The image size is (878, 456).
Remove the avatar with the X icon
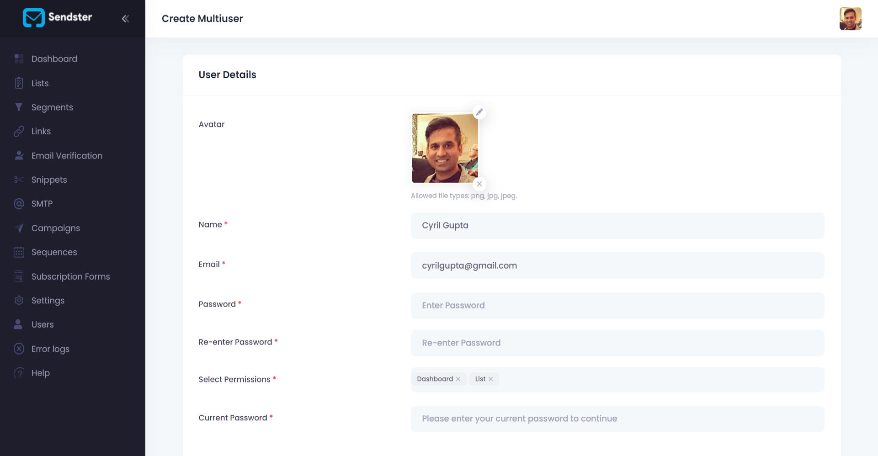click(479, 184)
